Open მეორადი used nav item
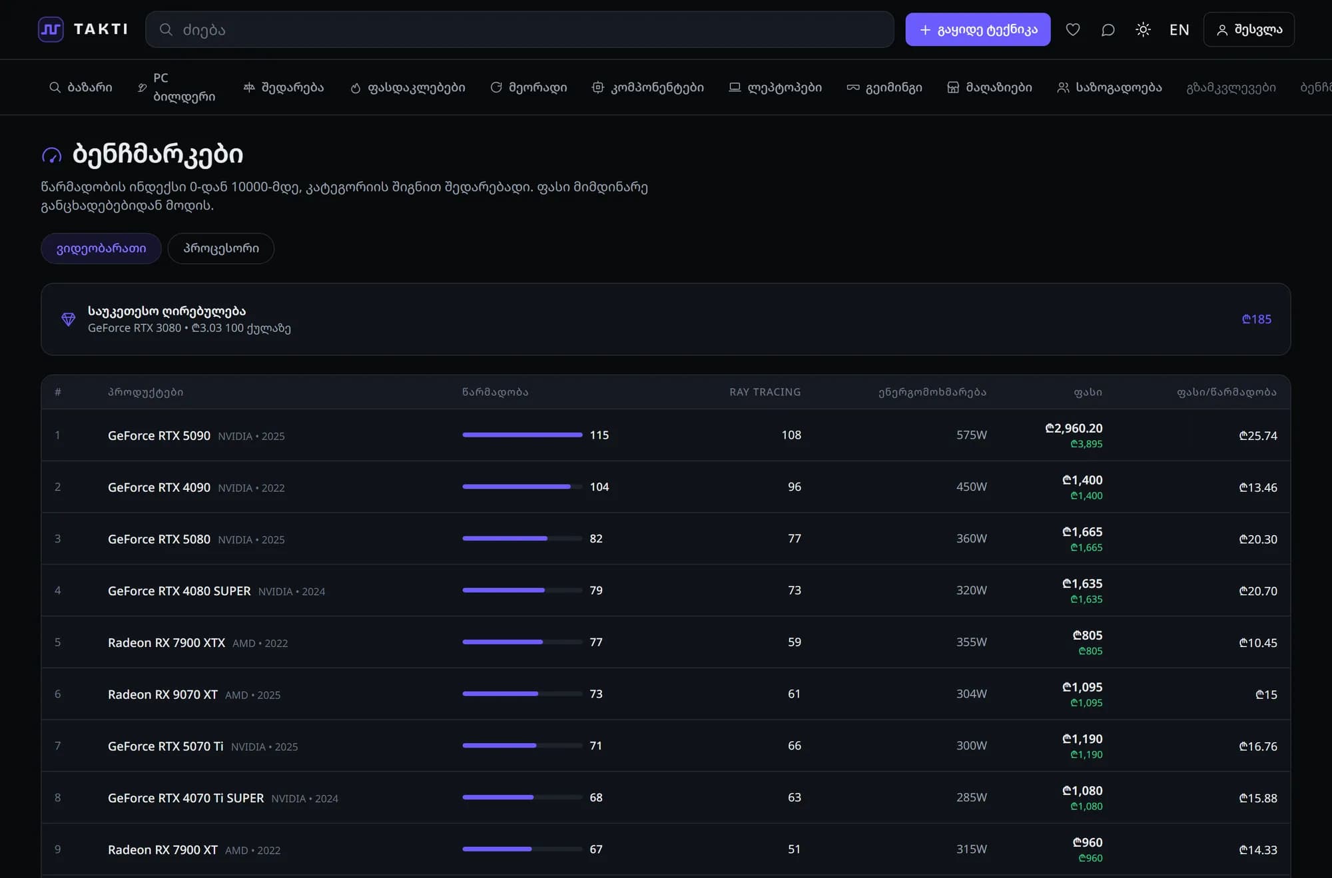 pyautogui.click(x=529, y=87)
